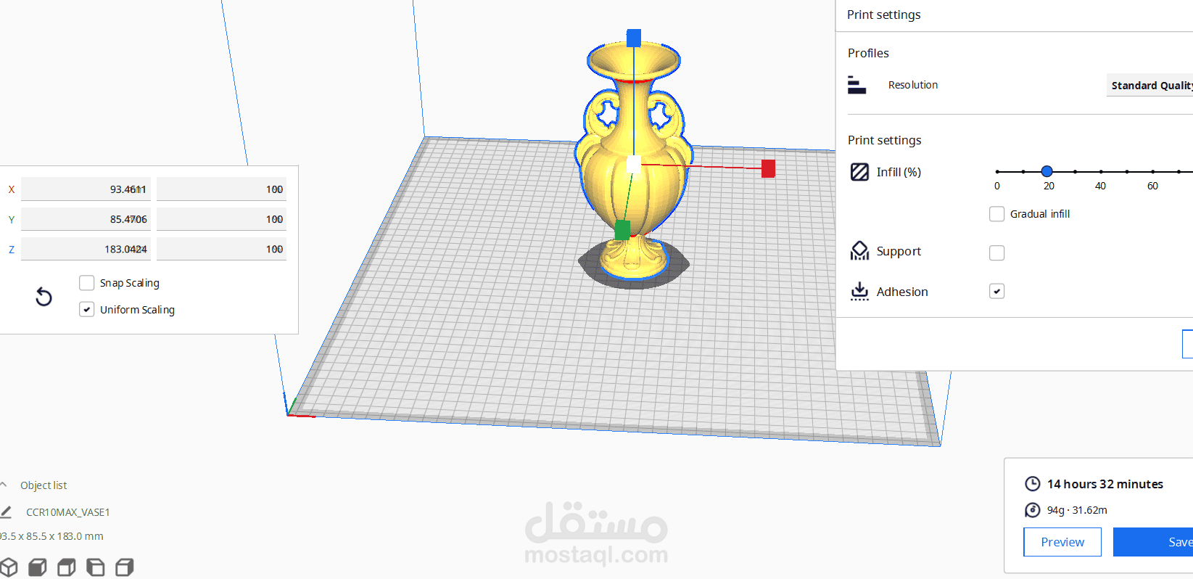Enable Snap Scaling checkbox
Screen dimensions: 1193x579
[86, 282]
